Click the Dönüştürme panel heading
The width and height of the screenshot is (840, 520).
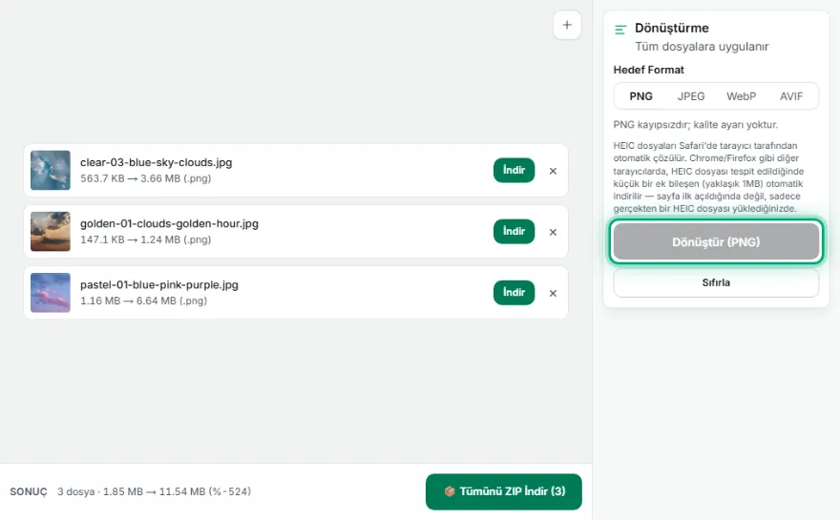click(x=672, y=28)
